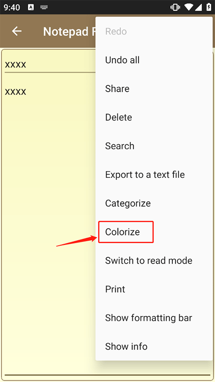
Task: Switch to read mode
Action: (x=154, y=261)
